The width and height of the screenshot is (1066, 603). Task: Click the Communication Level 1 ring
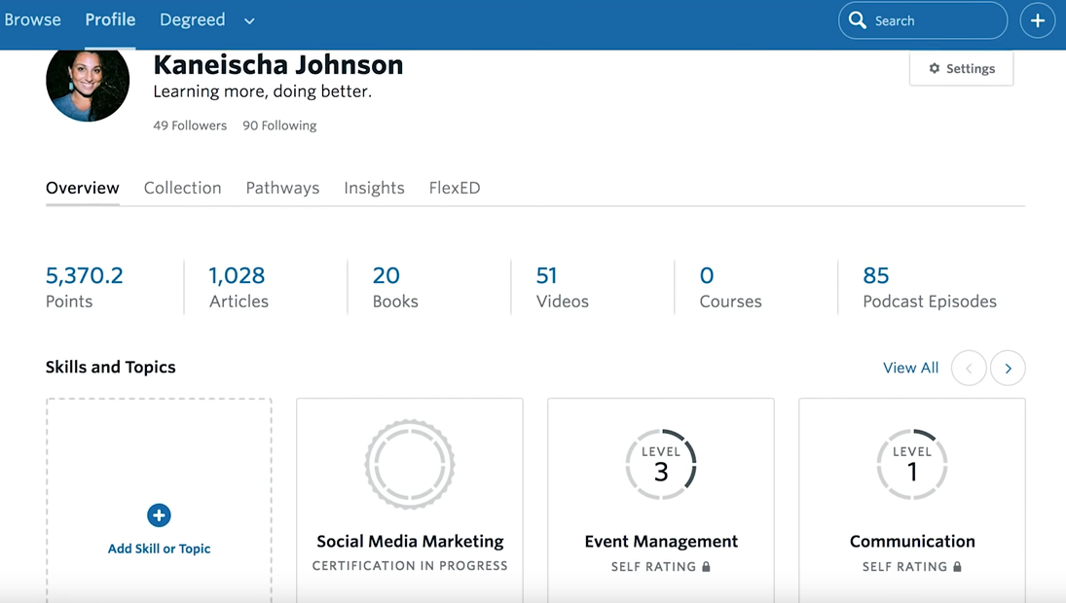coord(912,465)
